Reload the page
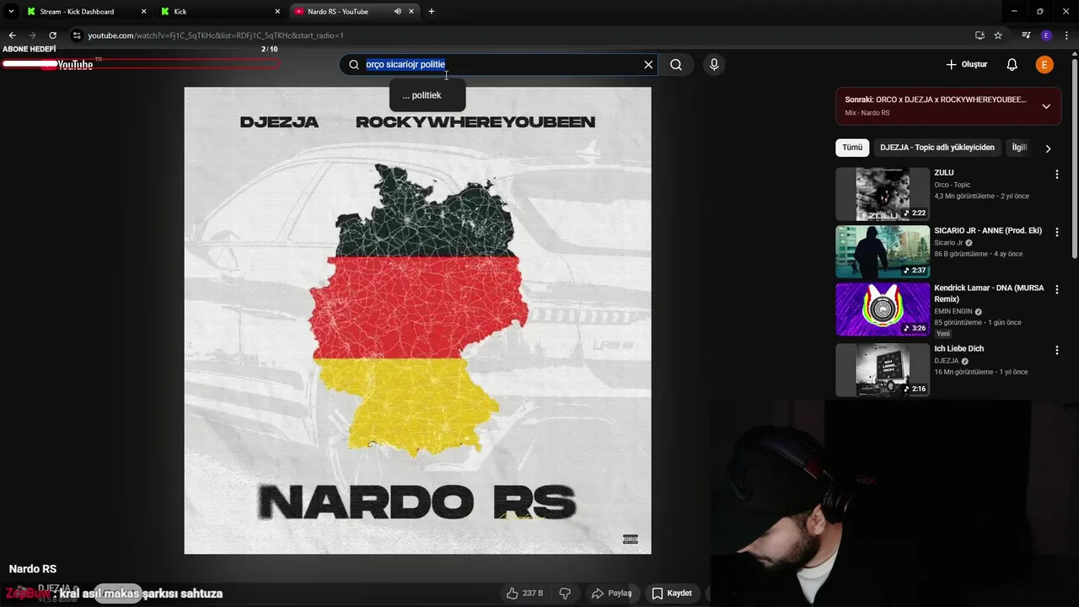1079x607 pixels. [x=52, y=35]
